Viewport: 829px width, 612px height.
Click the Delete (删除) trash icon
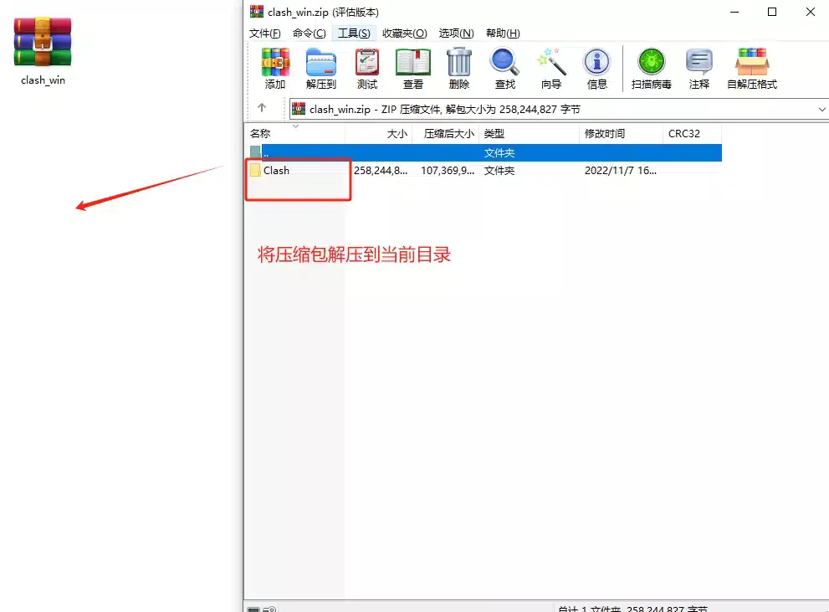coord(458,69)
